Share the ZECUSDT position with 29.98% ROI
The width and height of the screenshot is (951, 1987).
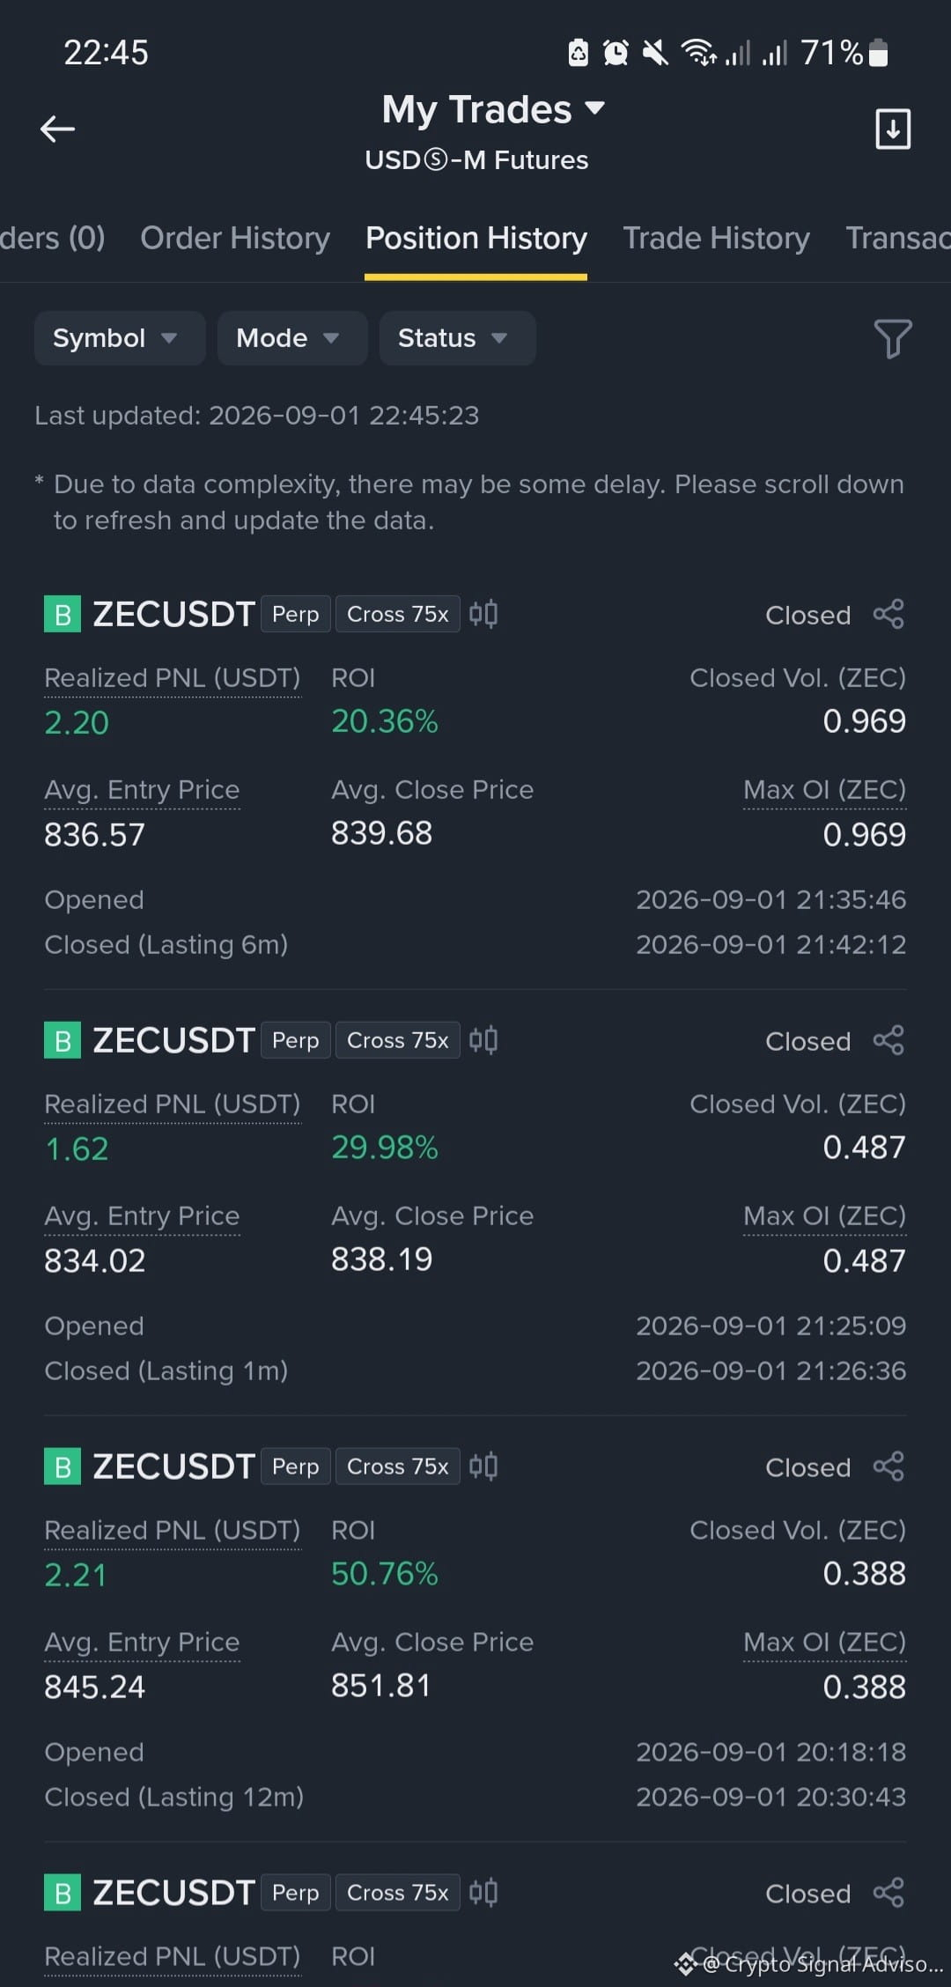(x=888, y=1040)
